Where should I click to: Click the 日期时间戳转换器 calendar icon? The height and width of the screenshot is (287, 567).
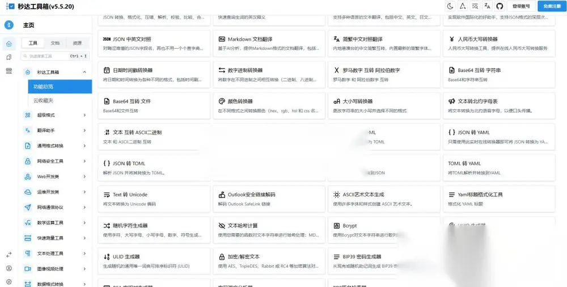[107, 70]
